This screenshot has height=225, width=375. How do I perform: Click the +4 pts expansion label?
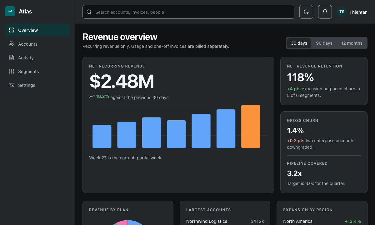294,89
